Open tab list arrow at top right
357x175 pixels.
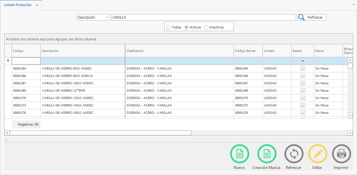point(353,4)
